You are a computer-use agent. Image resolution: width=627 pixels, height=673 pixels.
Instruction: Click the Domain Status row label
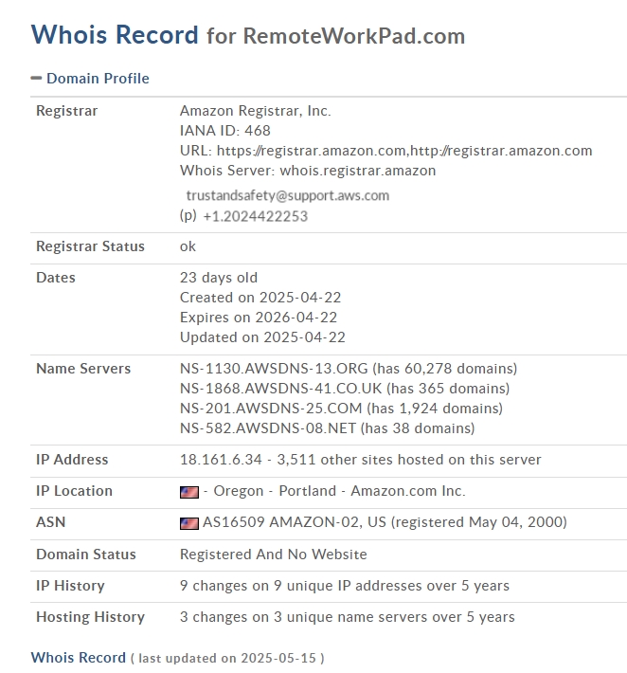point(86,555)
